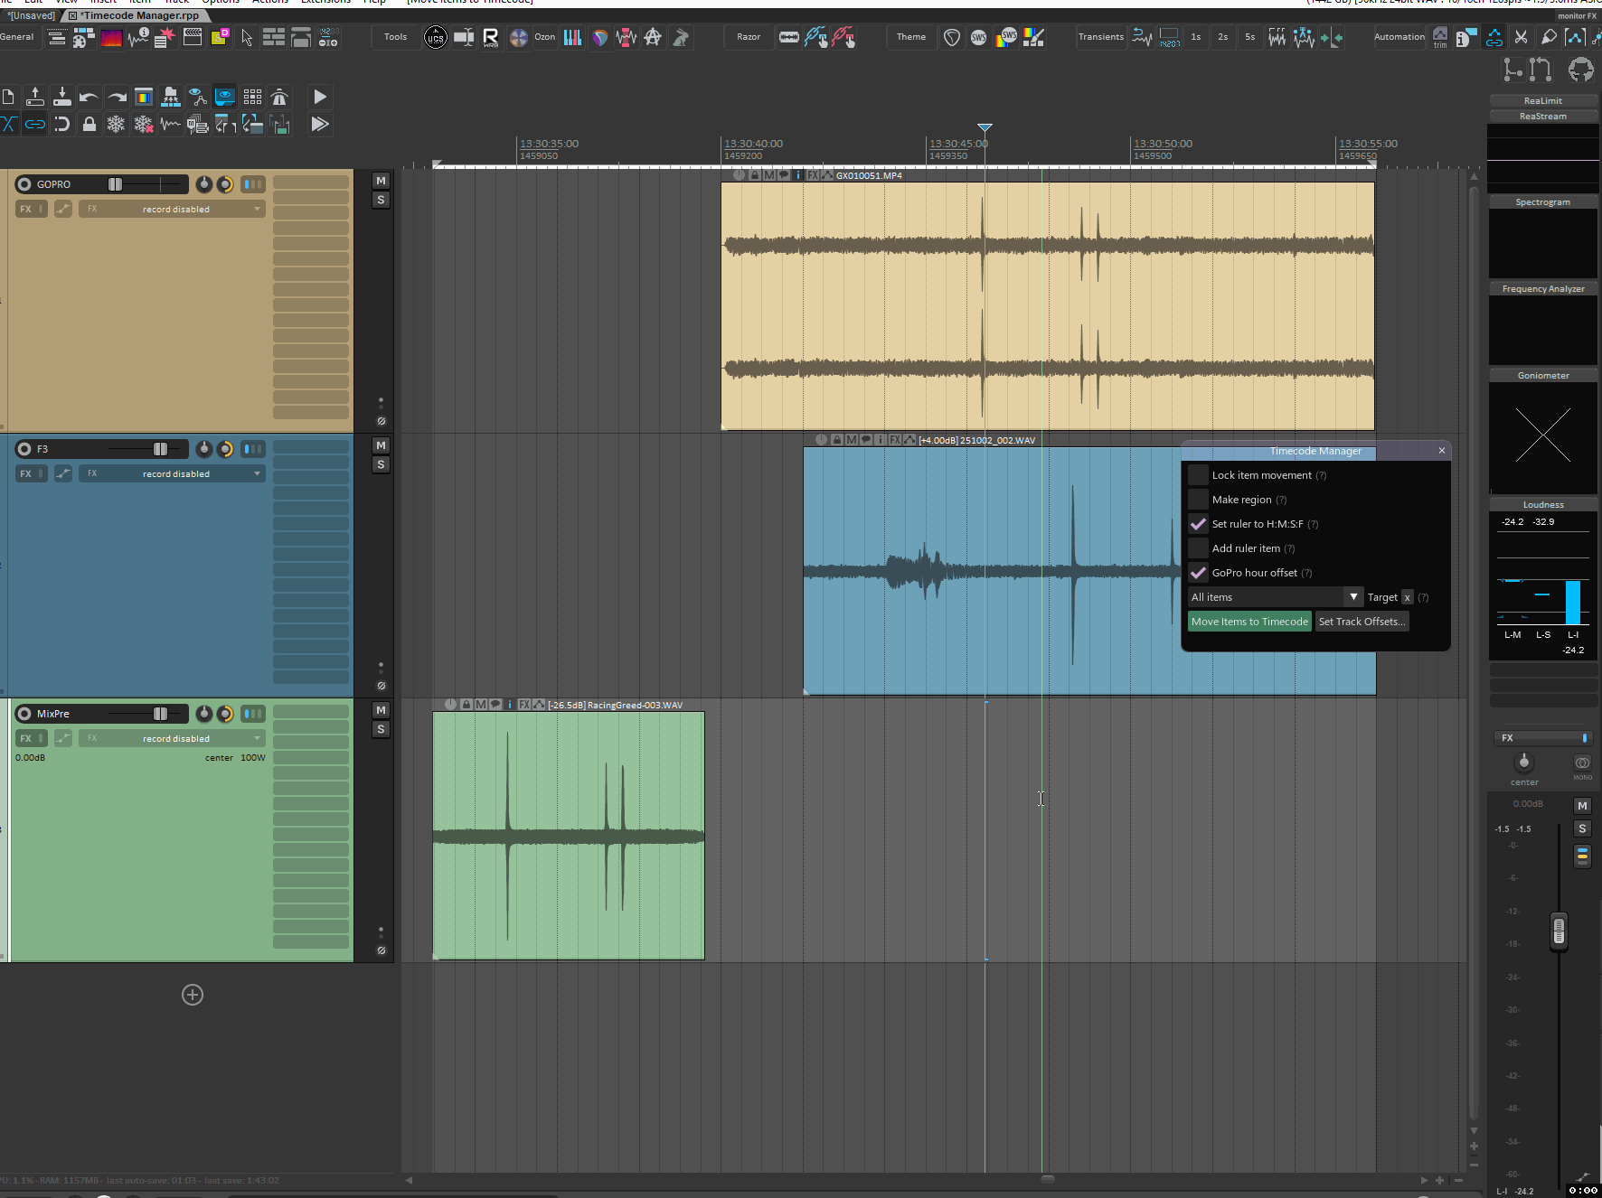The height and width of the screenshot is (1198, 1602).
Task: Click the undo arrow icon
Action: [89, 98]
